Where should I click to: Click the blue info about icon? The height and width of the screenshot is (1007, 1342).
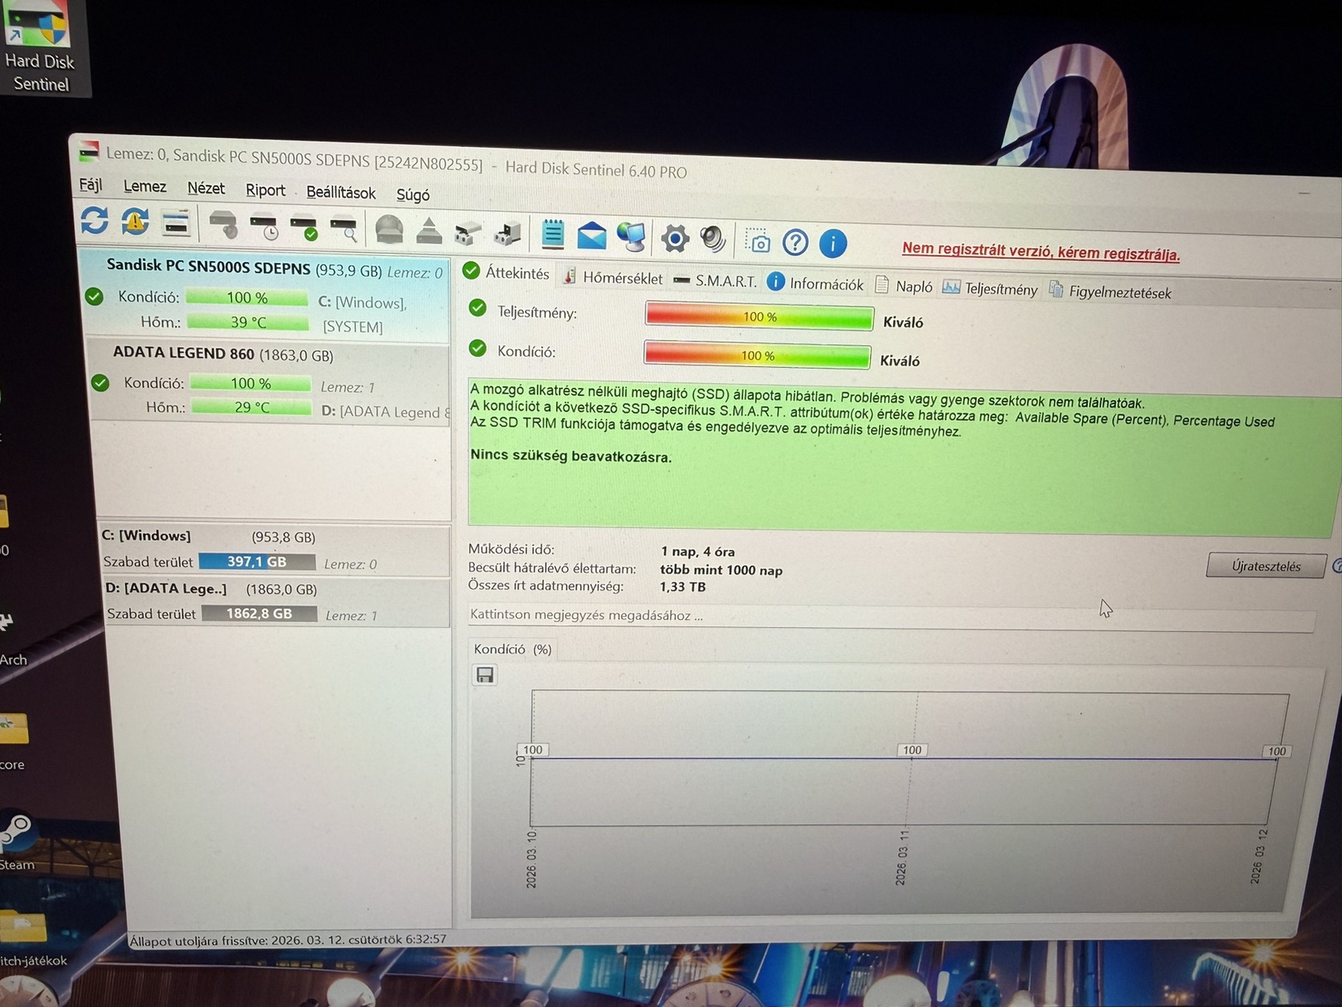click(833, 243)
